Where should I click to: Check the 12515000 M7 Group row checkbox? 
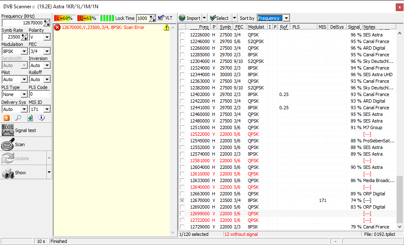[x=182, y=127]
